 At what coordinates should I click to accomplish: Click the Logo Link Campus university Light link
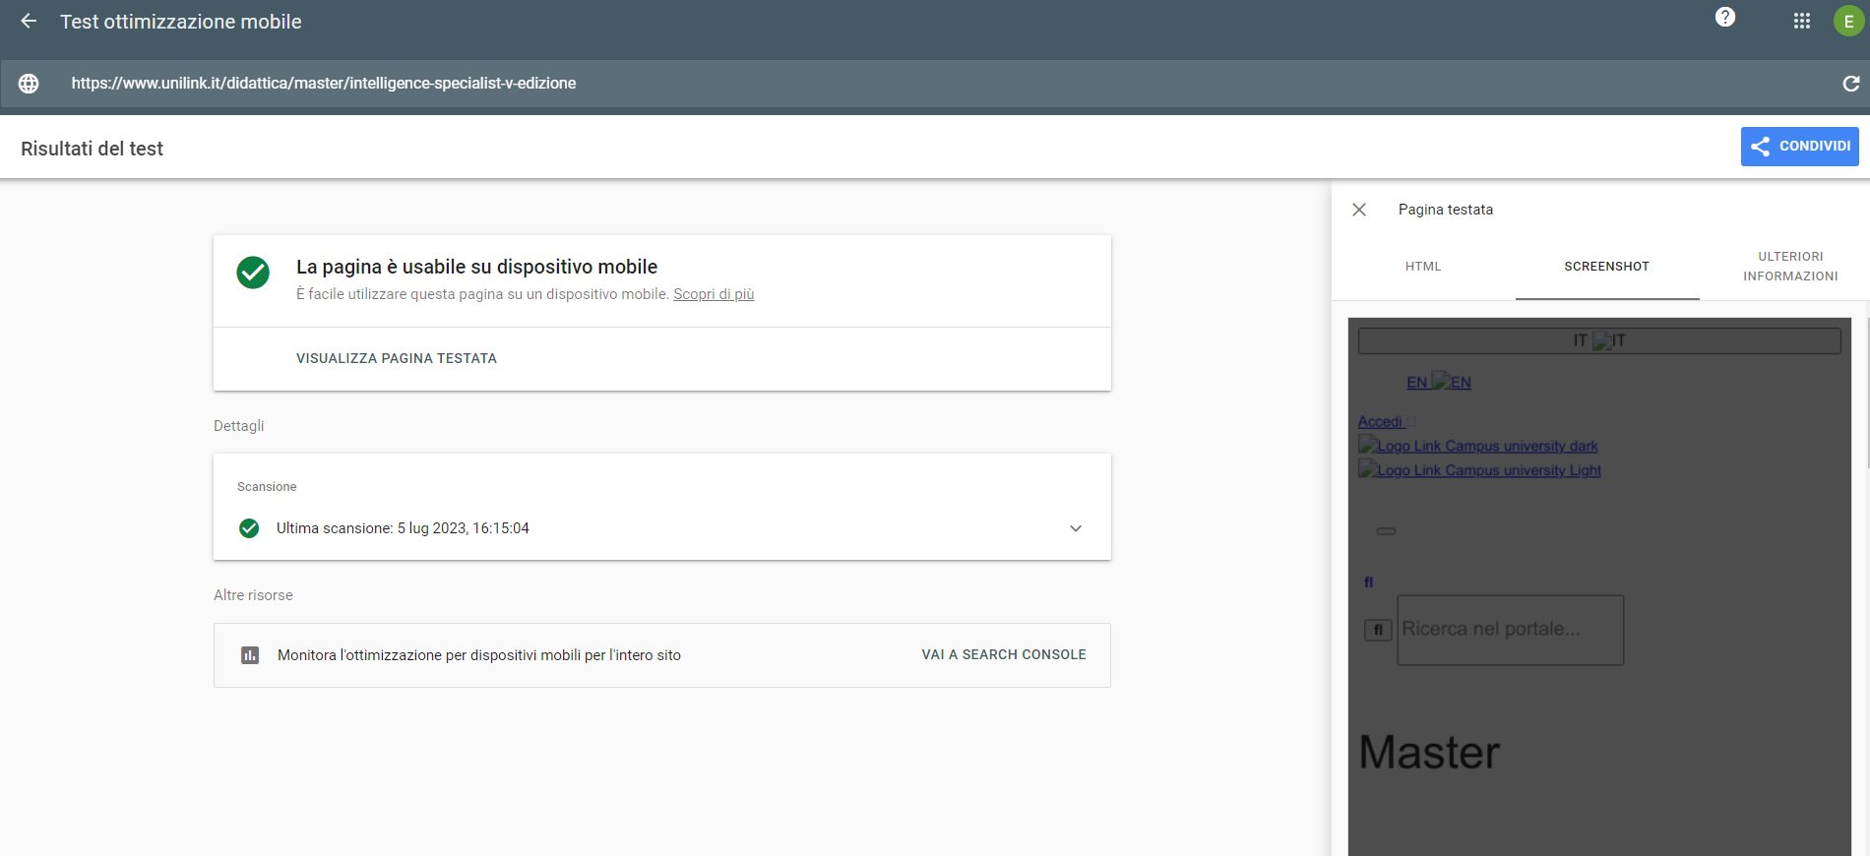(1479, 470)
